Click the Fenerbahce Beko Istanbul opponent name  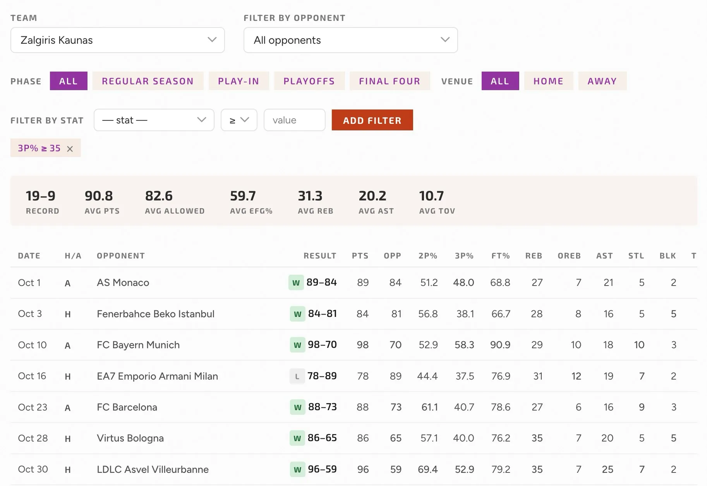[x=156, y=314]
